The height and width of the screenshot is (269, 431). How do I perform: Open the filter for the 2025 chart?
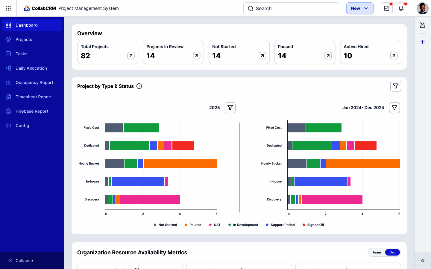click(x=230, y=108)
